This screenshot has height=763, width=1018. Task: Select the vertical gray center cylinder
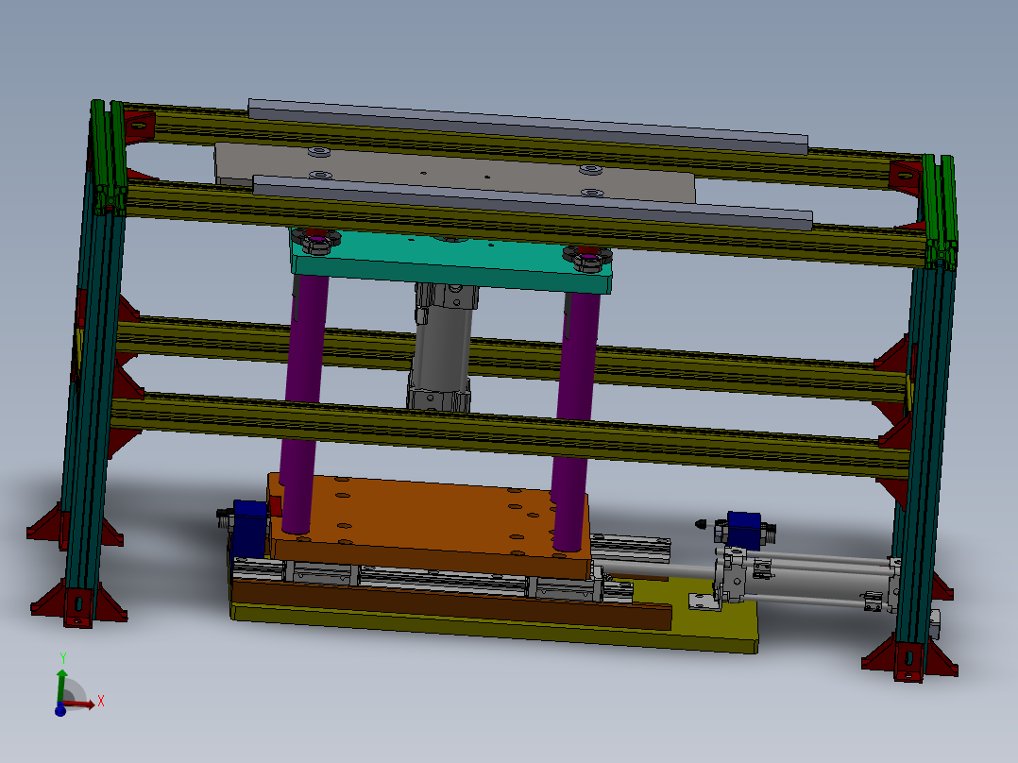coord(442,348)
